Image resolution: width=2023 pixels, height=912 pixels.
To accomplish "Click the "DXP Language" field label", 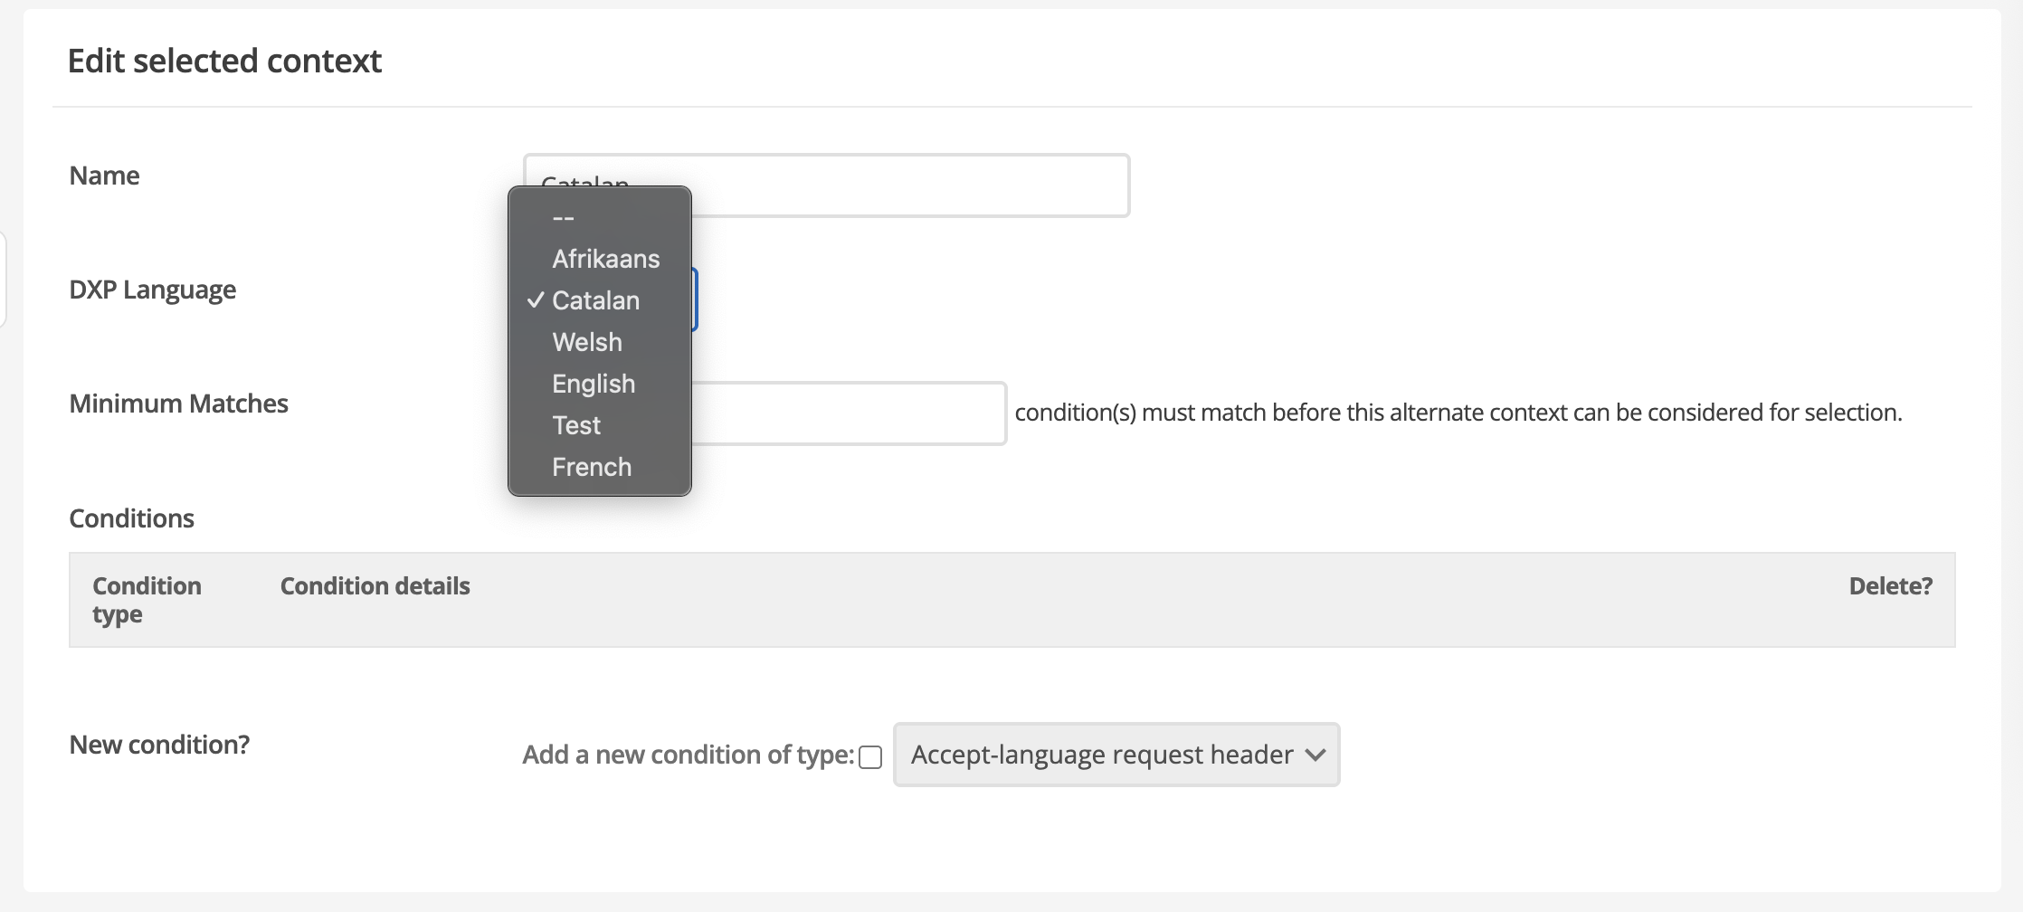I will tap(152, 290).
